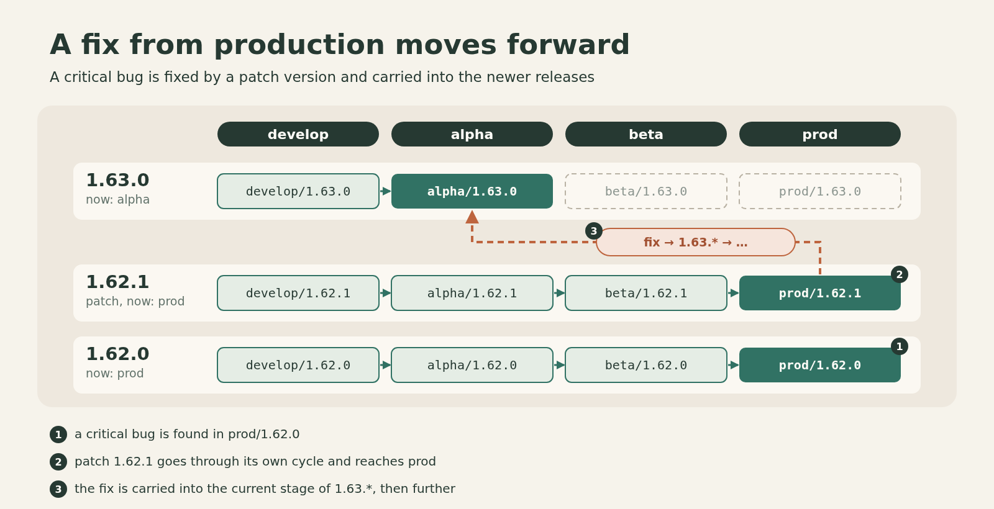Select the beta/1.62.0 box
This screenshot has height=509, width=994.
pyautogui.click(x=646, y=365)
